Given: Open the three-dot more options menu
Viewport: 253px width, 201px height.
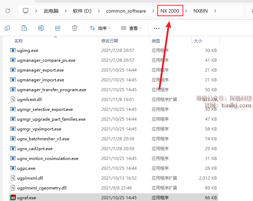Looking at the screenshot, I should 156,28.
